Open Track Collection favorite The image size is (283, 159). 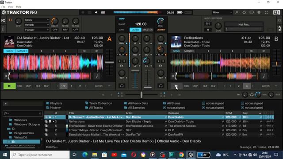coord(99,103)
